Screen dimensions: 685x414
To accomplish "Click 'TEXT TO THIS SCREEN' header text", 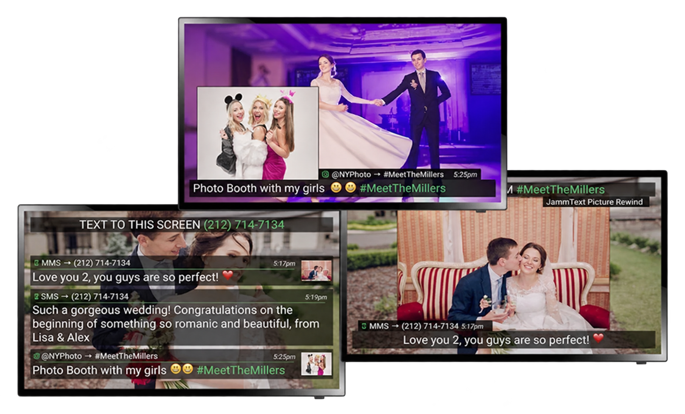I will [140, 225].
